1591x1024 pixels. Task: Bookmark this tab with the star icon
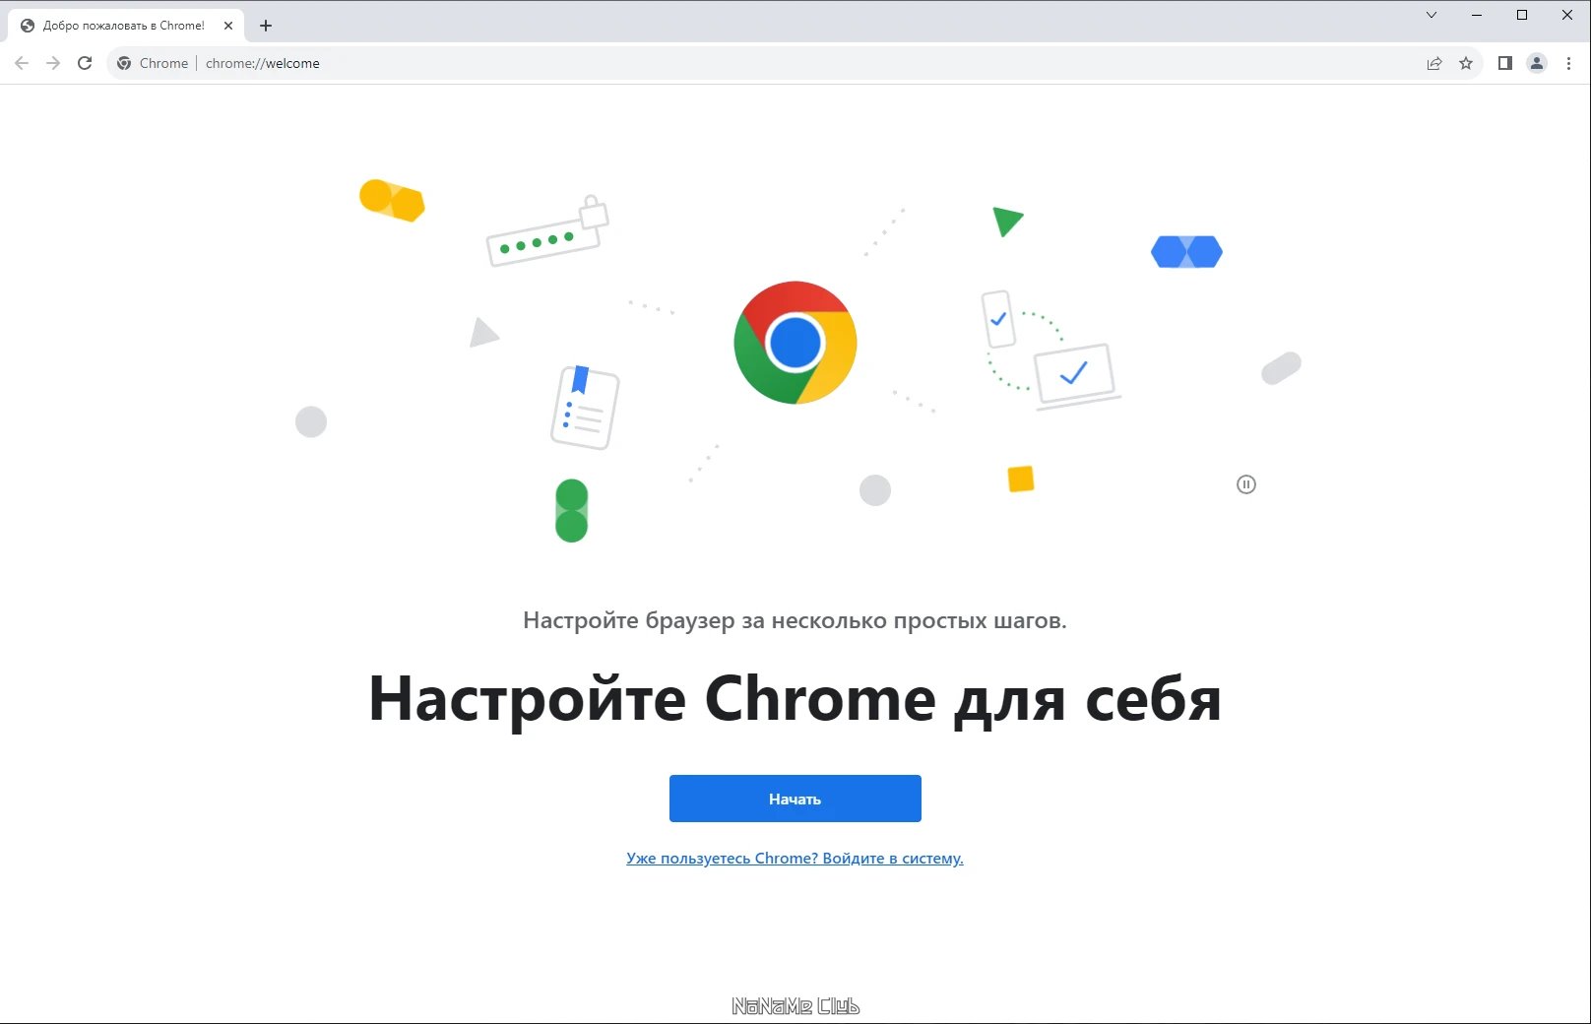(1466, 63)
